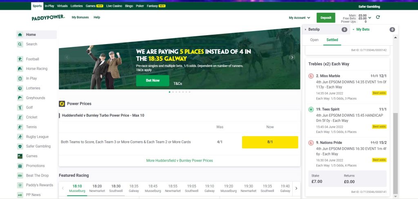Viewport: 418px width, 199px height.
Task: Open the Virtuals top menu item
Action: [x=62, y=6]
